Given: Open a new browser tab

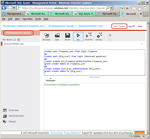Looking at the screenshot, I should coord(146,14).
